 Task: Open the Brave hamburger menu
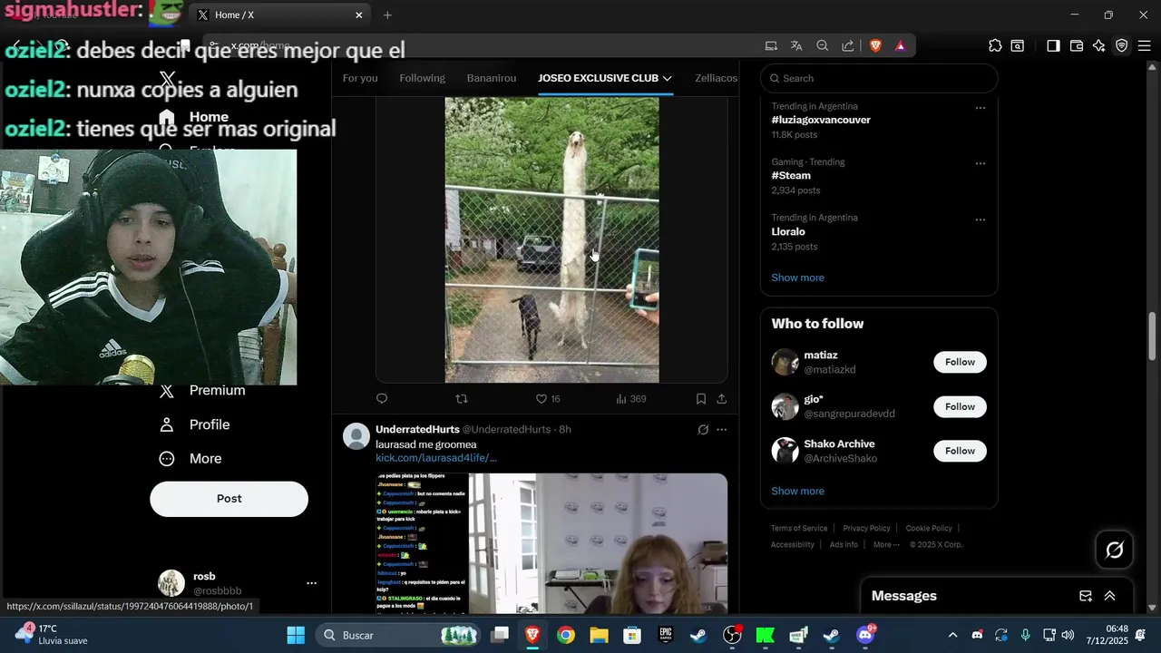click(x=1145, y=45)
